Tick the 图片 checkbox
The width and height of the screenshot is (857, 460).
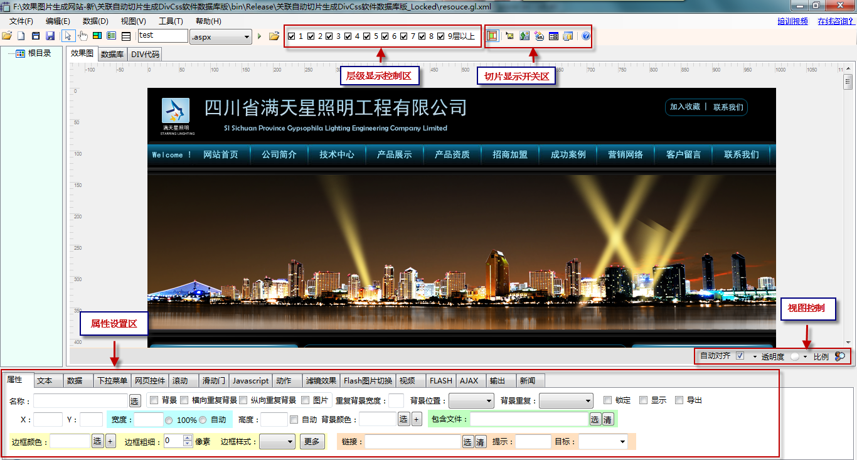point(306,400)
